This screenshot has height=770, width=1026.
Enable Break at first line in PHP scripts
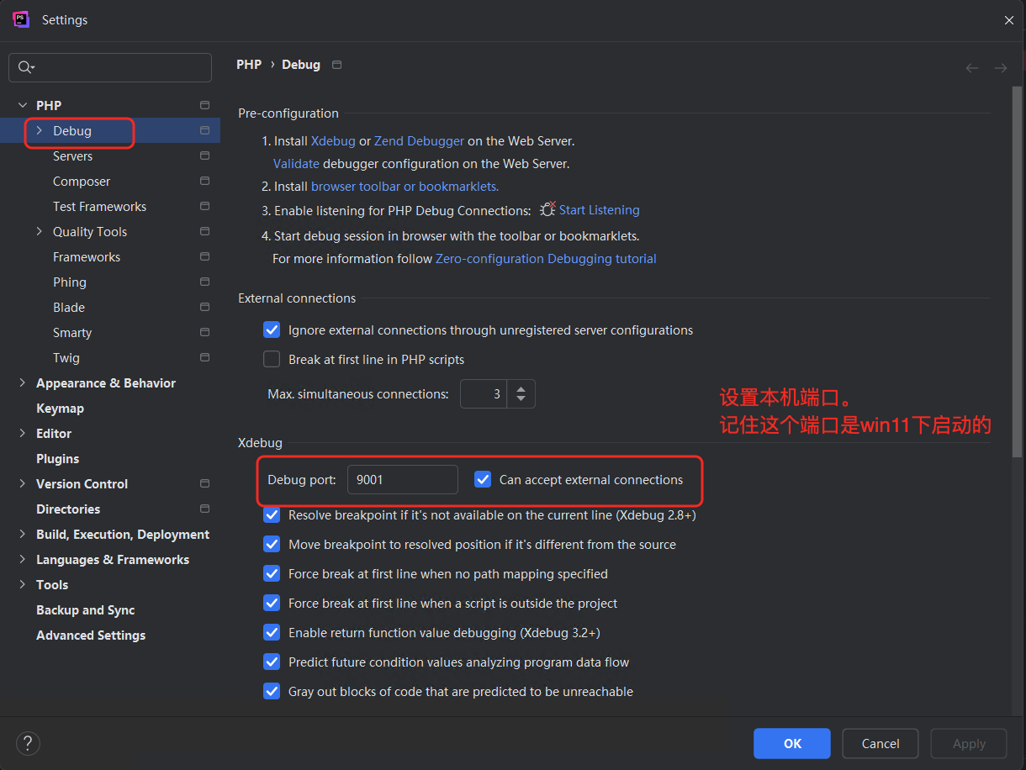[x=272, y=359]
